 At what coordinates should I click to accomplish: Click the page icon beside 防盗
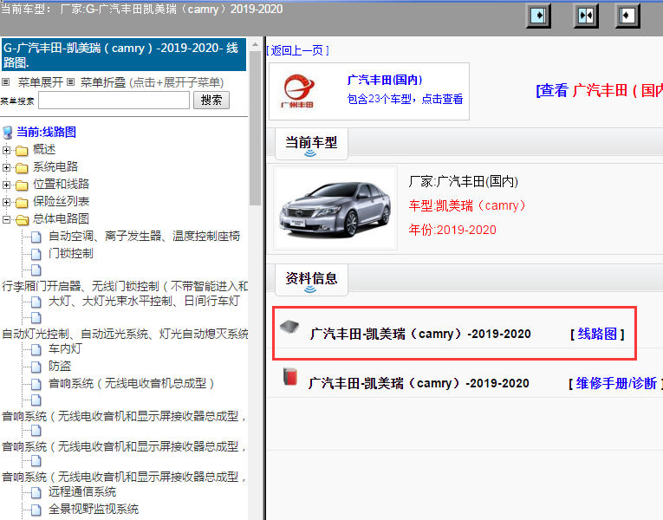pos(36,367)
